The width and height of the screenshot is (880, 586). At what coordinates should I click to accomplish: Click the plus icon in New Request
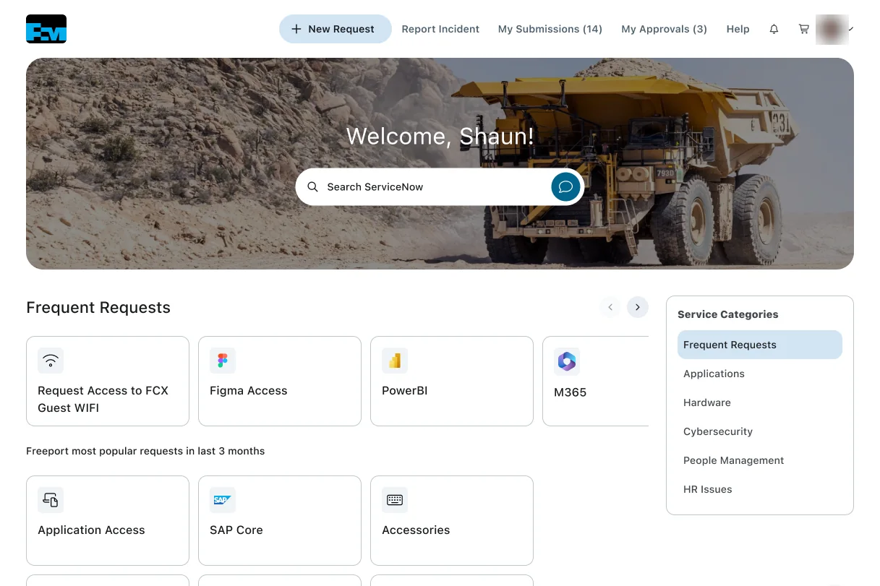click(296, 29)
